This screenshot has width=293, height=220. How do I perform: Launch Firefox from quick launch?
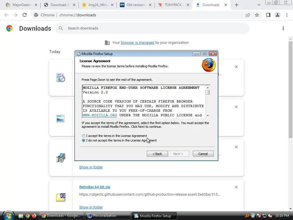coord(34,216)
